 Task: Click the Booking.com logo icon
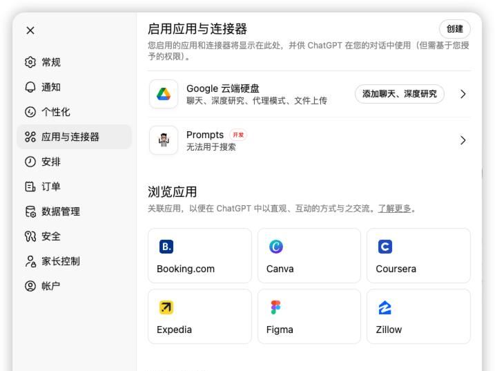point(166,247)
